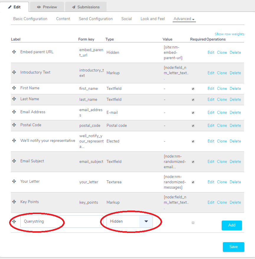
Task: Delete the Your Letter component
Action: pos(235,182)
